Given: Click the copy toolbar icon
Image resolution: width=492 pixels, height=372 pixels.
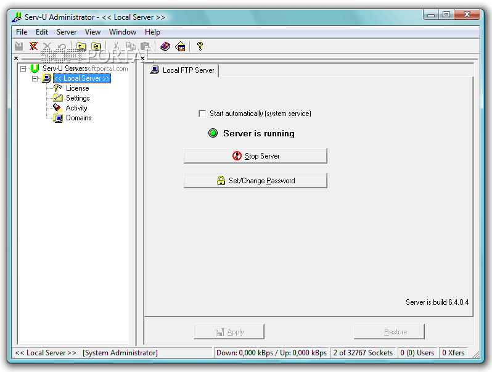Looking at the screenshot, I should (131, 46).
